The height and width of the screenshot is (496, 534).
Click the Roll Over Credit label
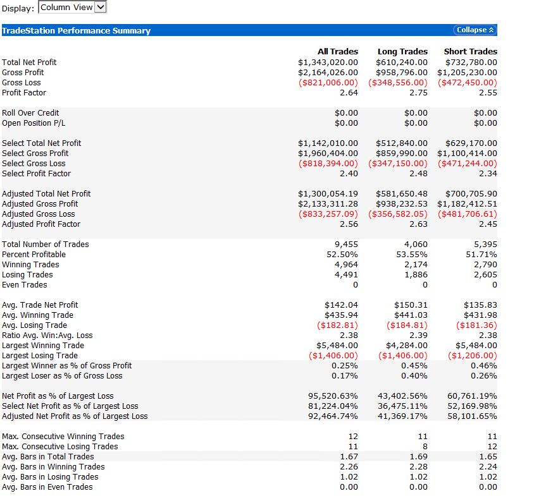click(x=30, y=113)
